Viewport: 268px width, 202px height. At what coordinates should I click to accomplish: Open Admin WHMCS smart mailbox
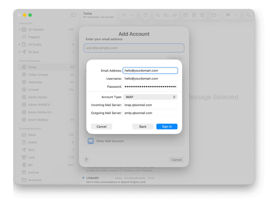[47, 105]
